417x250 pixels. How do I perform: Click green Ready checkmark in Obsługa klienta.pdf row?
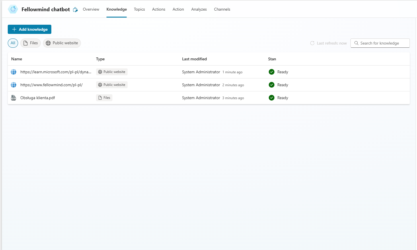click(x=272, y=98)
